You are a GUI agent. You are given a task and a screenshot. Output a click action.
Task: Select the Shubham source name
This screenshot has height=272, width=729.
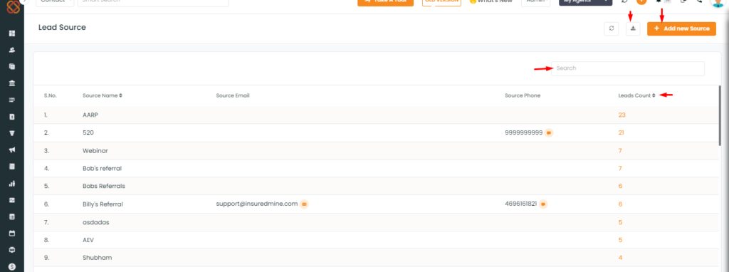[x=97, y=258]
